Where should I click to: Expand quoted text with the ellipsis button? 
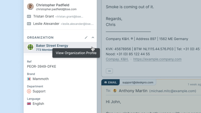(109, 71)
